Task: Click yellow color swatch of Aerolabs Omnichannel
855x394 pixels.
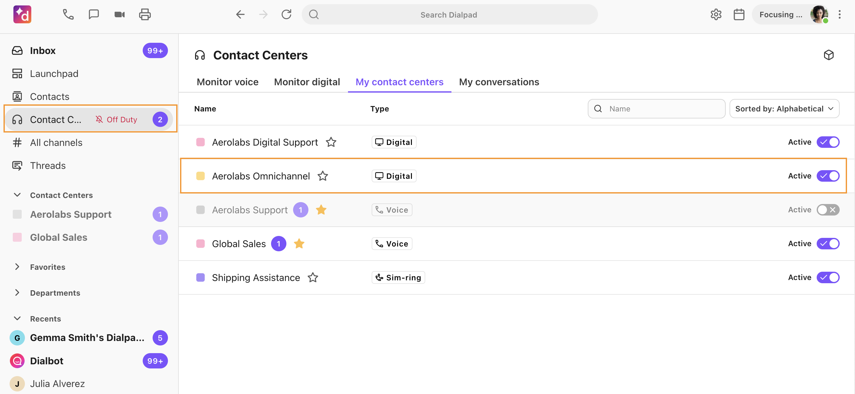Action: pyautogui.click(x=200, y=176)
